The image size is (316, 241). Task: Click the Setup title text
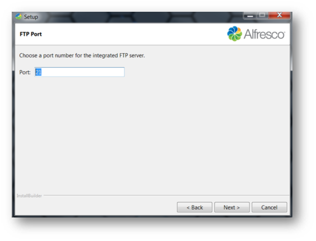31,17
